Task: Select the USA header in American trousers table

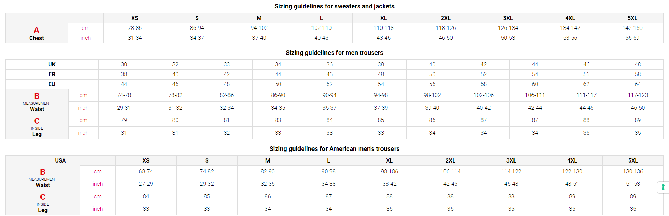Action: (x=60, y=161)
